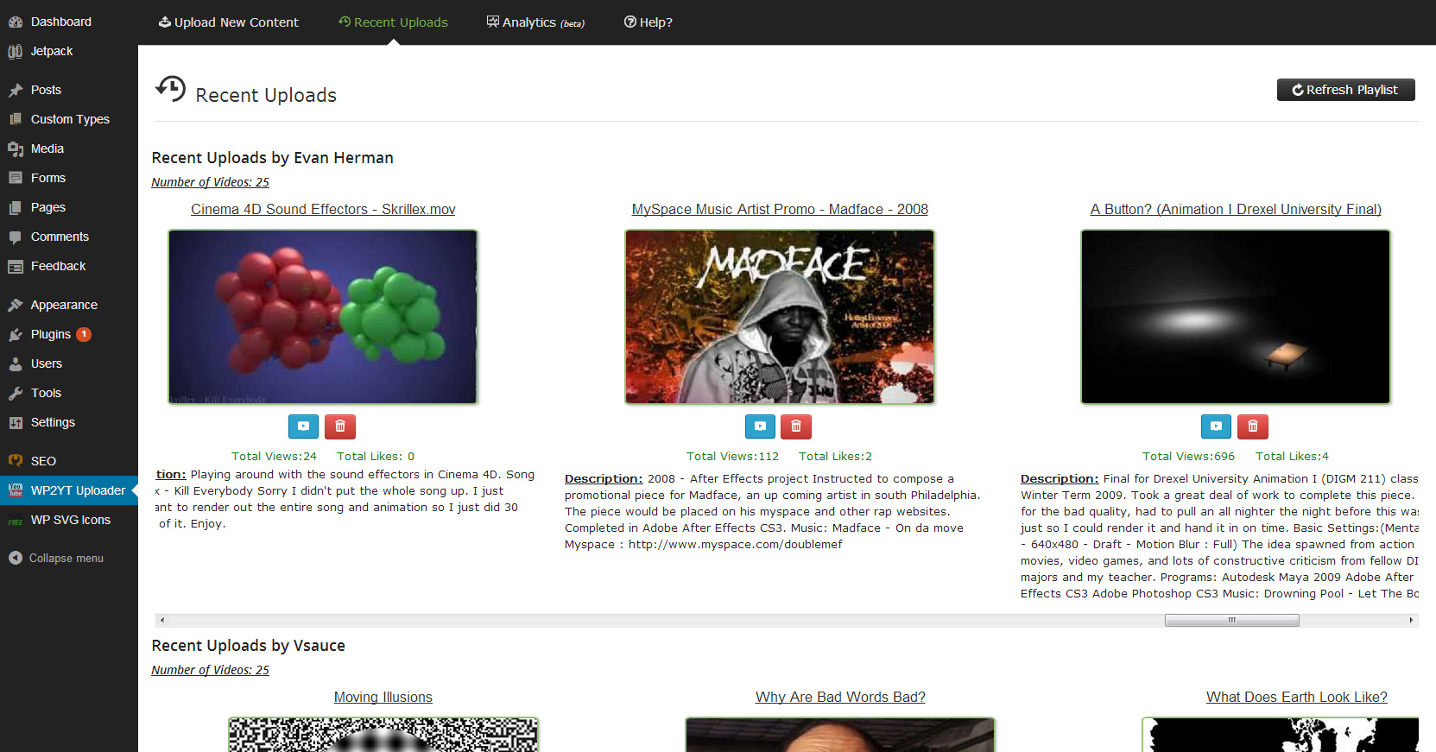The image size is (1436, 752).
Task: Click the WP2YT Uploader YouTube icon
Action: (16, 490)
